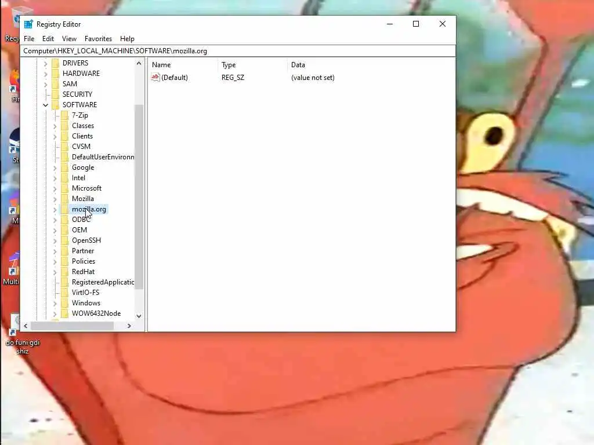This screenshot has width=594, height=445.
Task: Expand the mozilla.org key
Action: point(55,209)
